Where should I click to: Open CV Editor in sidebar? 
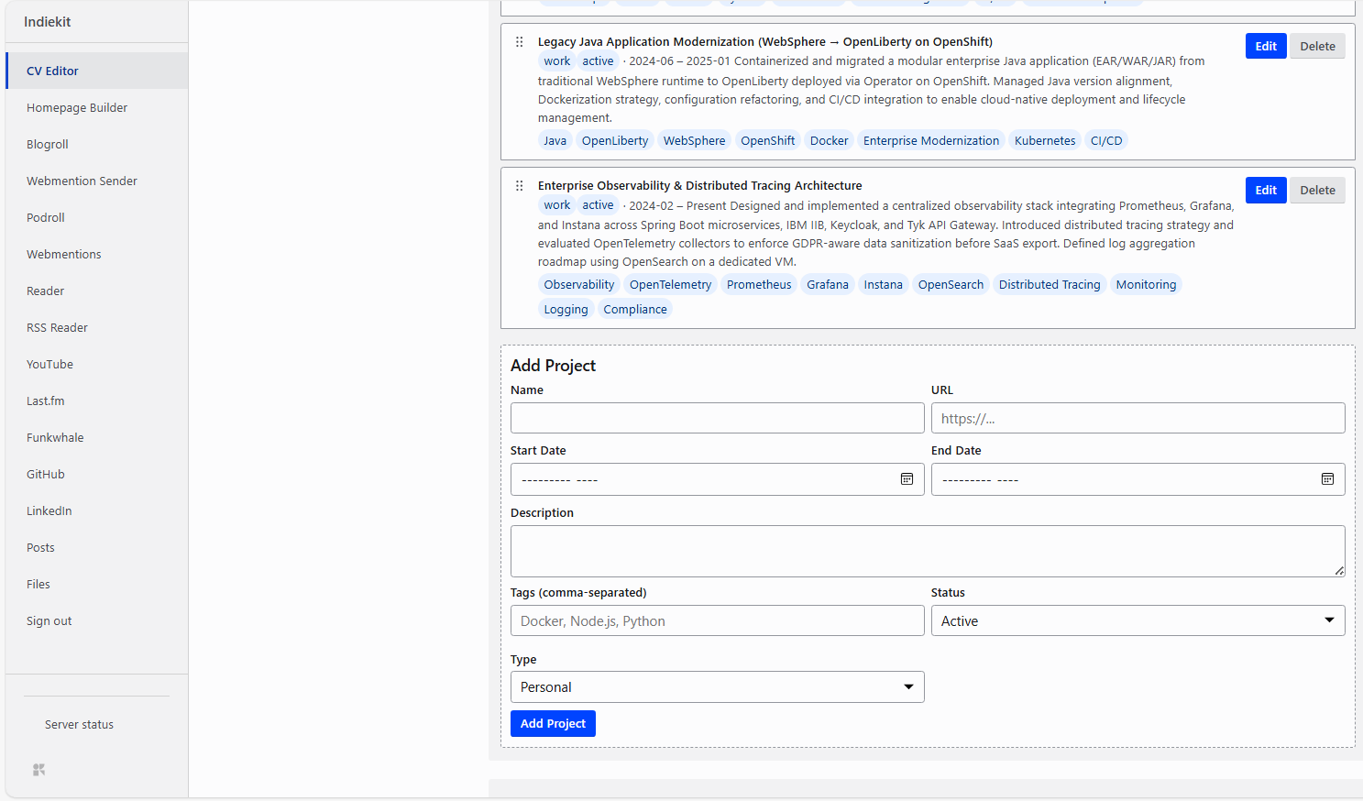click(x=52, y=71)
